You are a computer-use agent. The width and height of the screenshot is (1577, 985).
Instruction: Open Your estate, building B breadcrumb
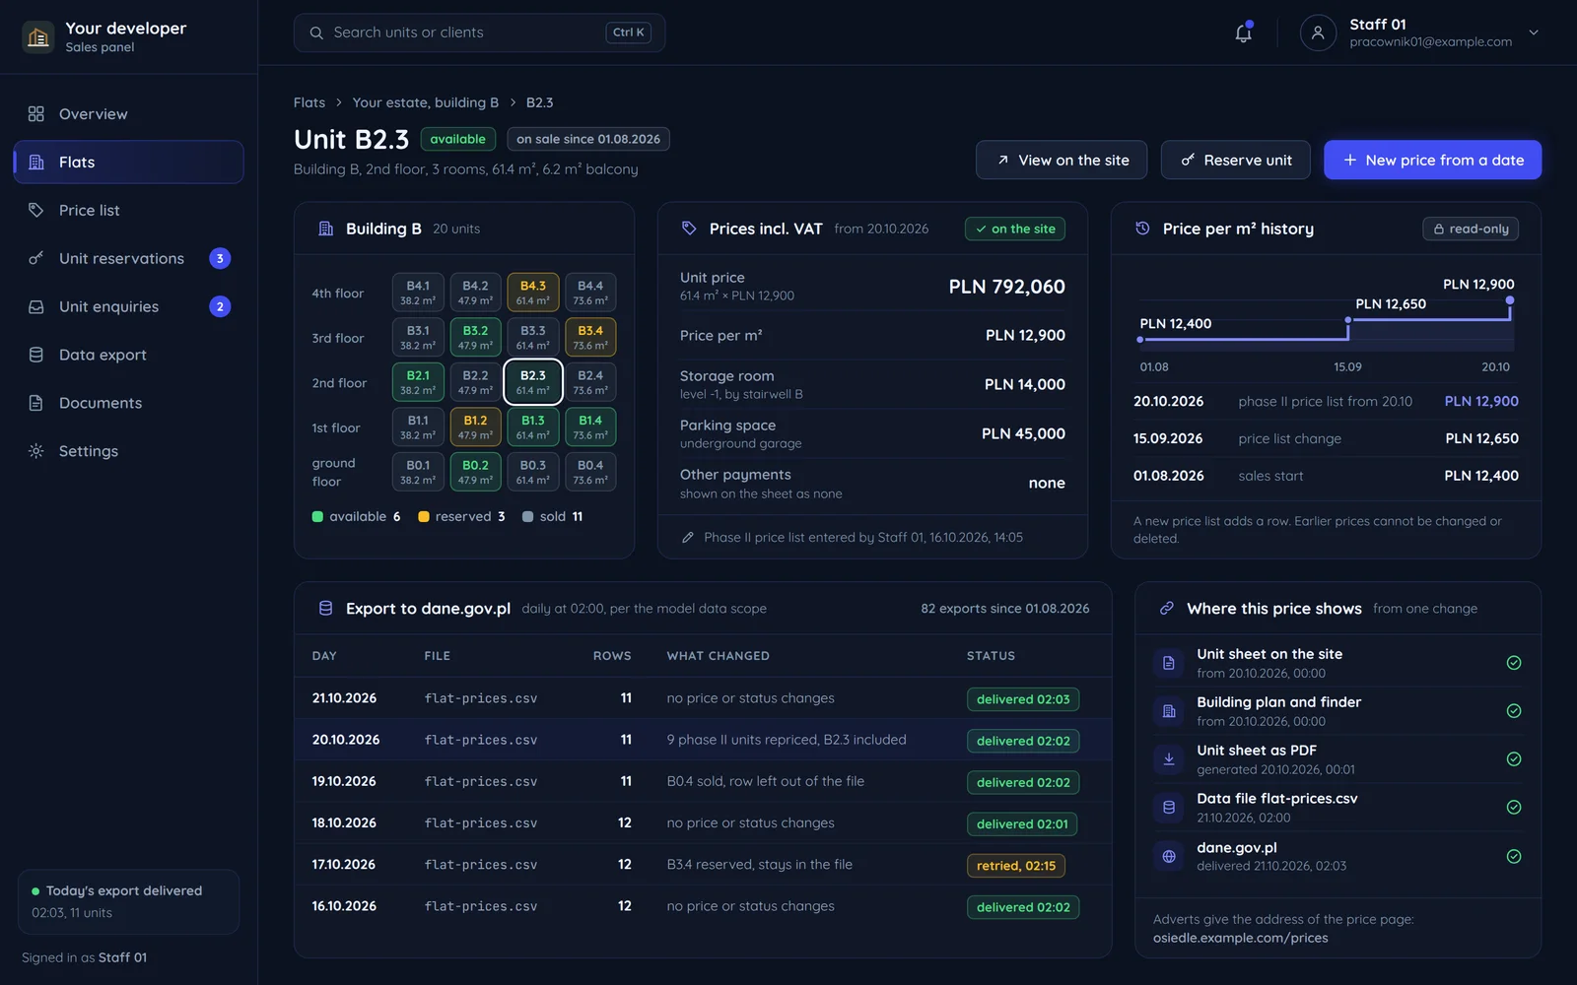426,102
